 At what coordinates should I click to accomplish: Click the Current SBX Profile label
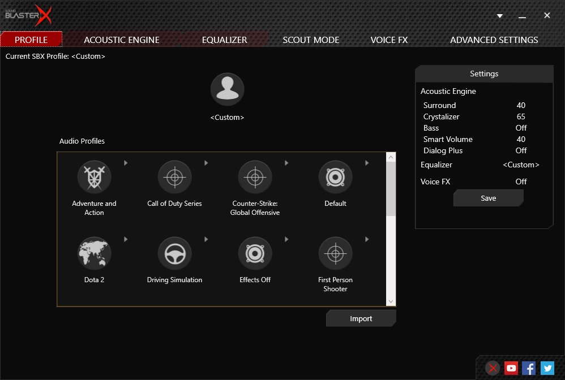pos(55,57)
